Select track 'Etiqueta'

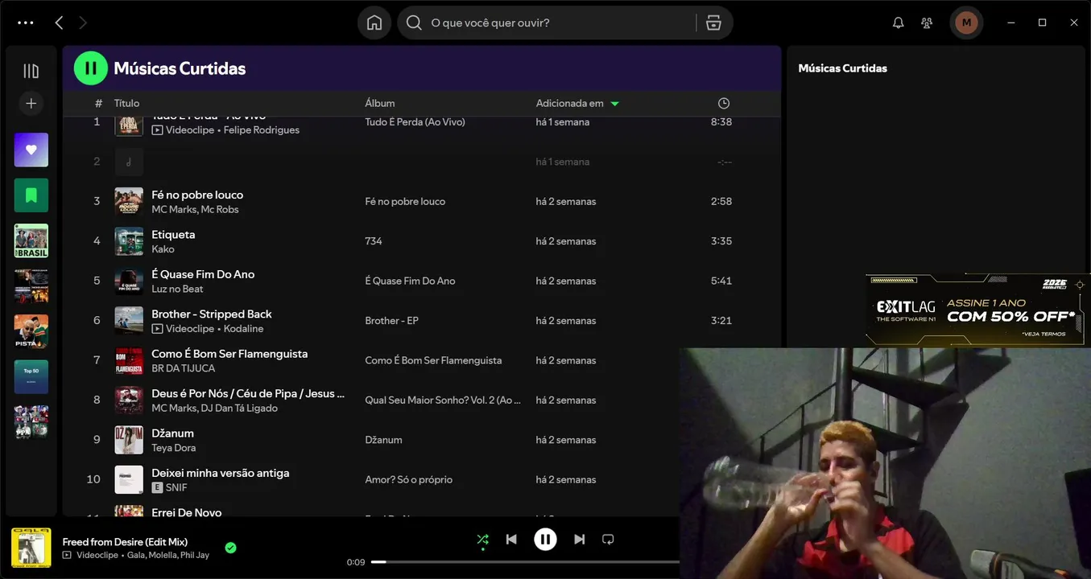173,234
